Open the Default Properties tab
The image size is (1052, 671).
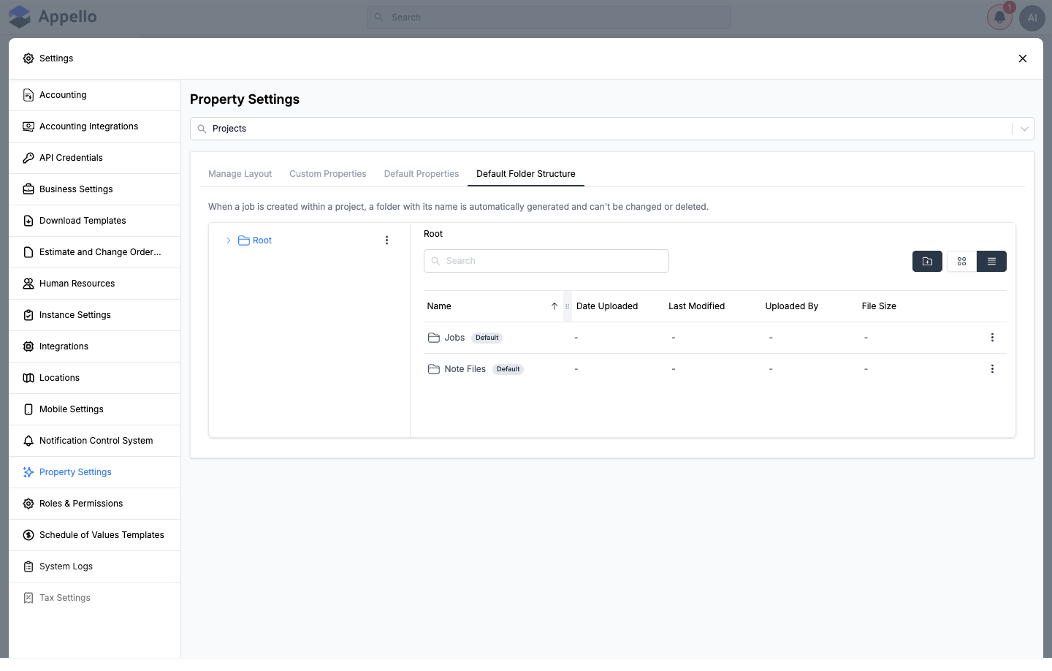[422, 174]
